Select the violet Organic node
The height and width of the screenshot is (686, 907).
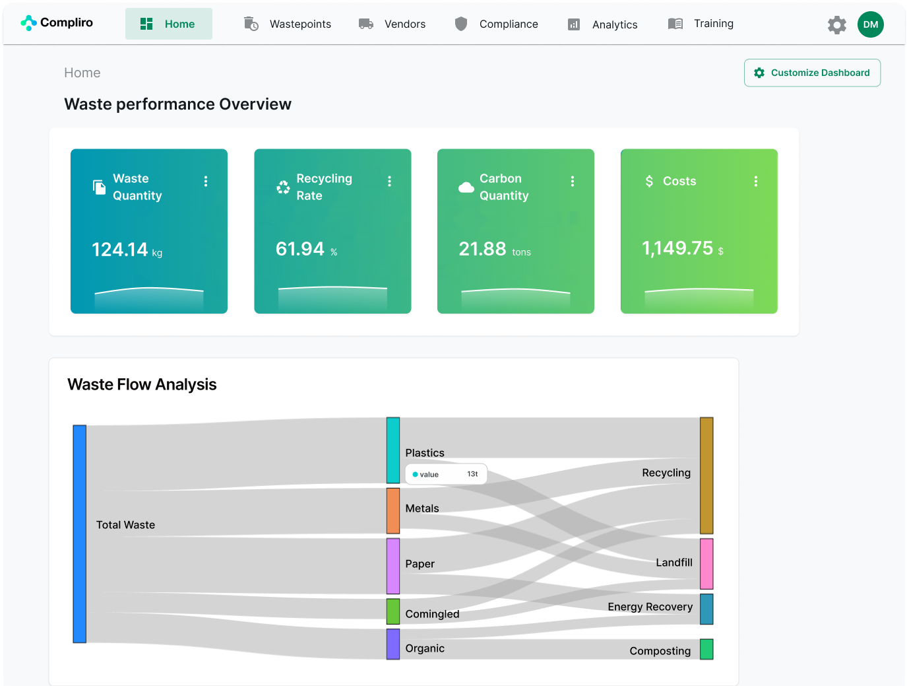[393, 644]
